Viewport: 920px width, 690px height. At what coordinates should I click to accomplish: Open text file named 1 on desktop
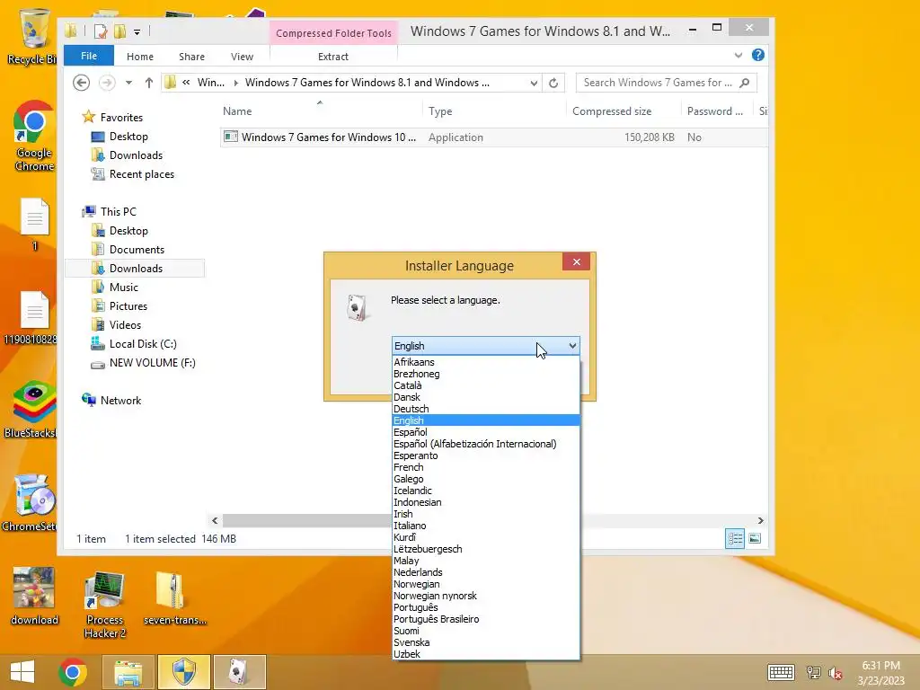coord(35,225)
